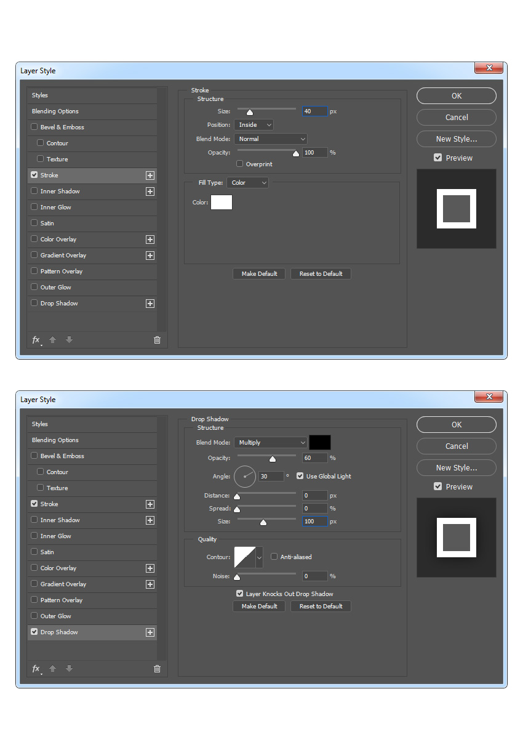Move effect up arrow in lower dialog
Image resolution: width=523 pixels, height=750 pixels.
pyautogui.click(x=53, y=669)
